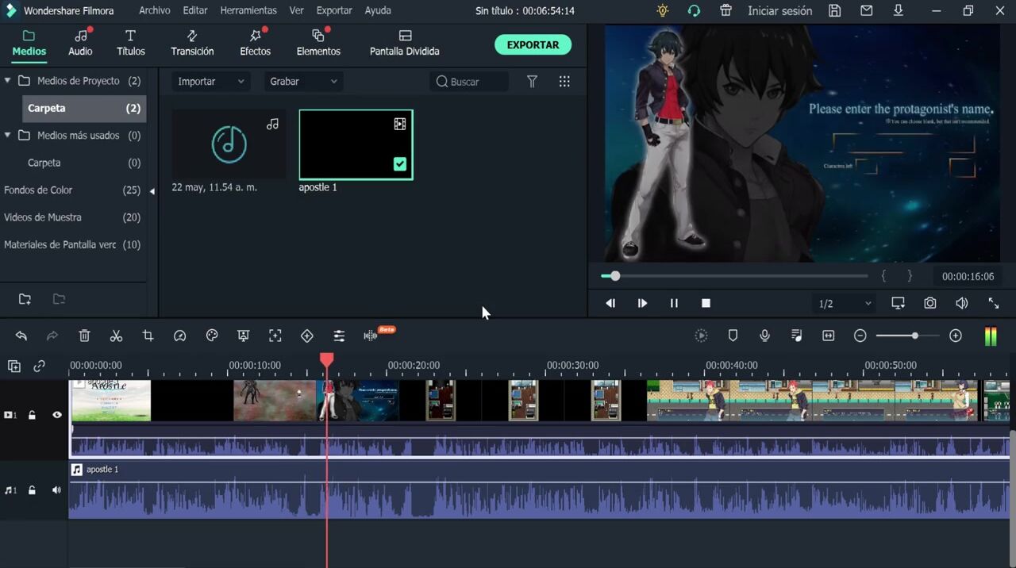Mute audio track 1 speaker icon
The image size is (1016, 568).
point(56,490)
